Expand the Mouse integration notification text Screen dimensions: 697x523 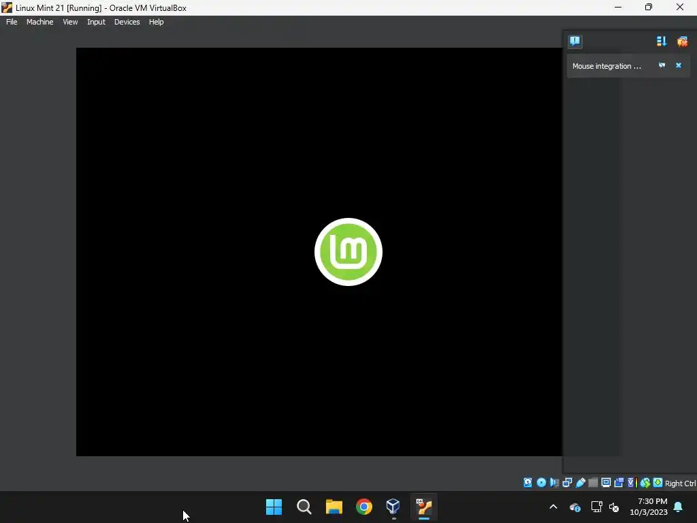coord(606,66)
